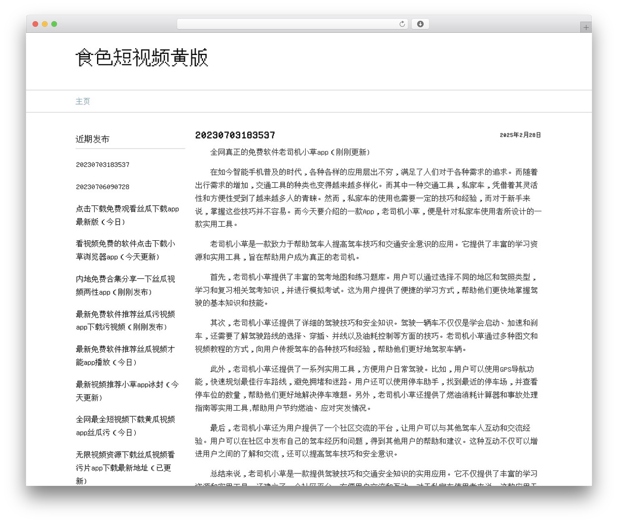
Task: Click the 近期发布 sidebar heading
Action: pos(92,139)
